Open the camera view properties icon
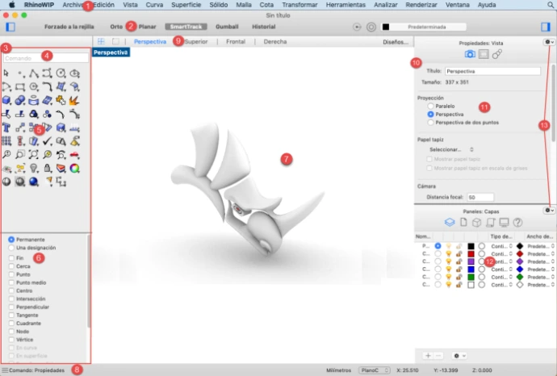The image size is (557, 376). 470,54
